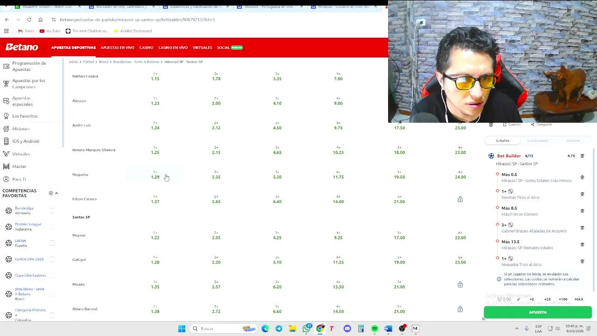The image size is (597, 336).
Task: Open browser home page
Action: click(x=41, y=20)
